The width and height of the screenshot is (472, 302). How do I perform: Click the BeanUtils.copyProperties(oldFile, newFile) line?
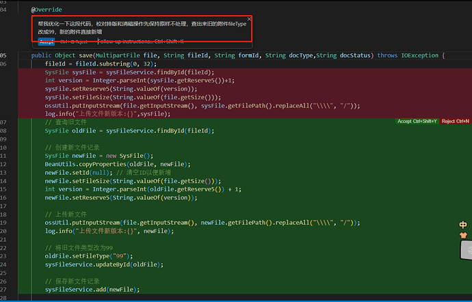point(118,164)
